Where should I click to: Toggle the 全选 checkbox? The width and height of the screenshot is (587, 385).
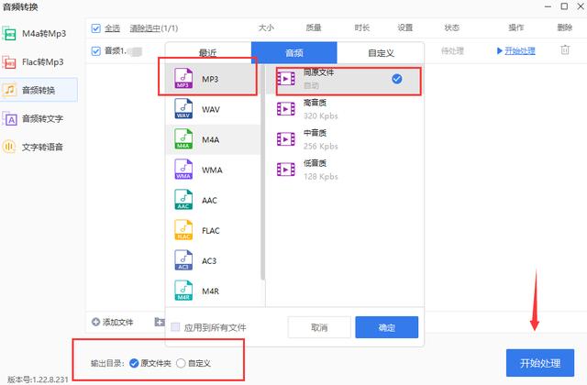click(x=95, y=28)
